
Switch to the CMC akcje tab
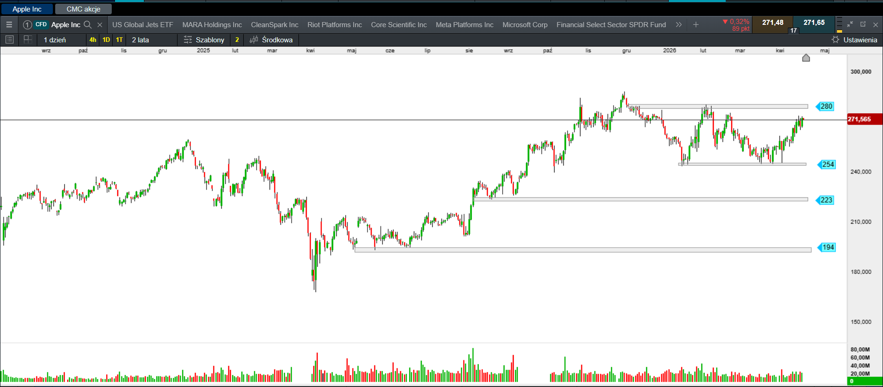[x=83, y=9]
